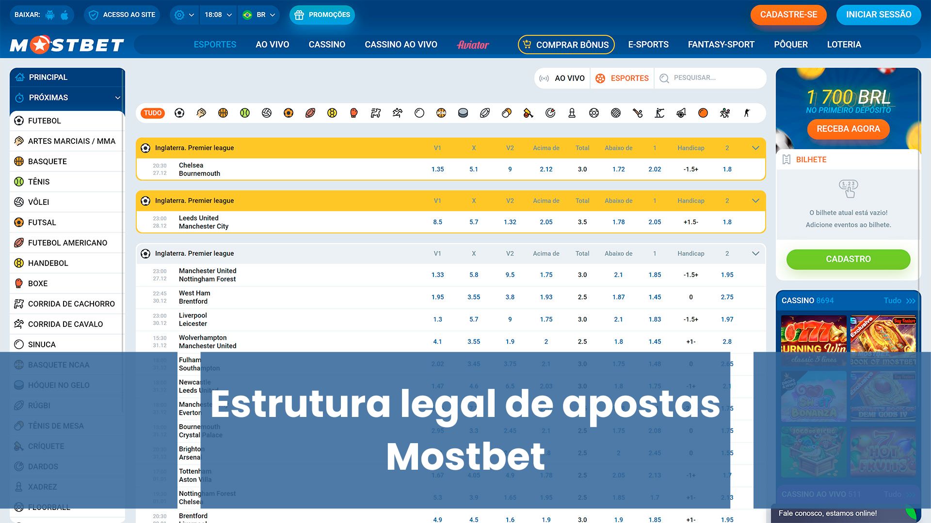Image resolution: width=931 pixels, height=523 pixels.
Task: Click the RECEBA AGORA bonus button
Action: (x=848, y=129)
